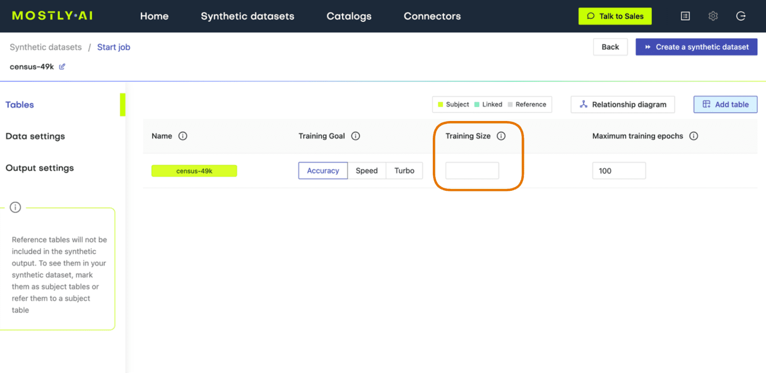Switch to Output settings tab
The width and height of the screenshot is (766, 373).
point(40,168)
